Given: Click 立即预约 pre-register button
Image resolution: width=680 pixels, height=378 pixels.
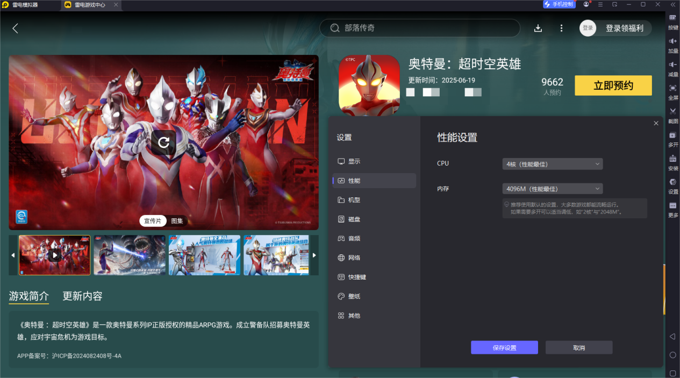Looking at the screenshot, I should [x=613, y=85].
